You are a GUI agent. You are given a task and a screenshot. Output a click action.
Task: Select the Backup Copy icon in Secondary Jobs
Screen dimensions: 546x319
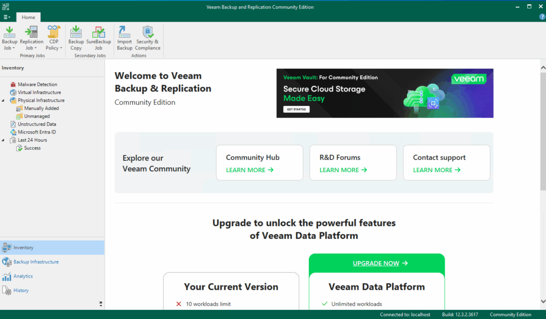point(76,36)
